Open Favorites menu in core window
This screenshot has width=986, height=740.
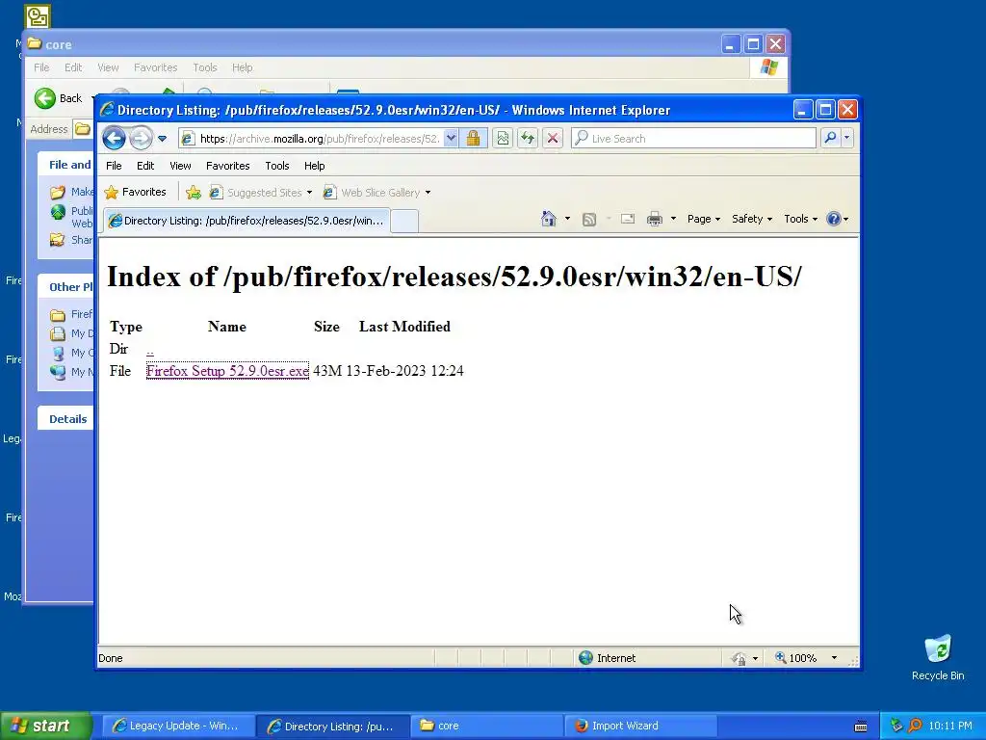[155, 67]
